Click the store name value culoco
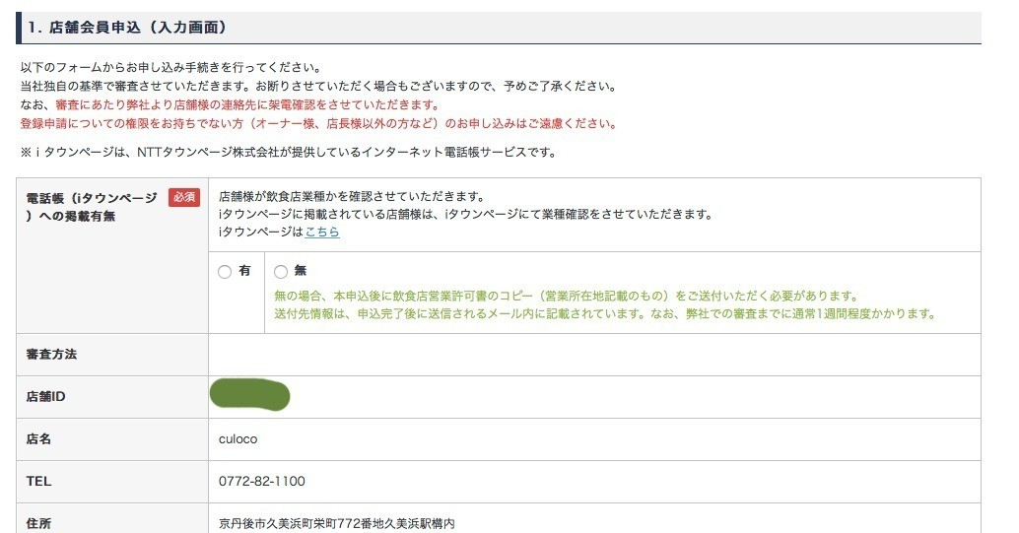Screen dimensions: 1019x533 pyautogui.click(x=238, y=438)
